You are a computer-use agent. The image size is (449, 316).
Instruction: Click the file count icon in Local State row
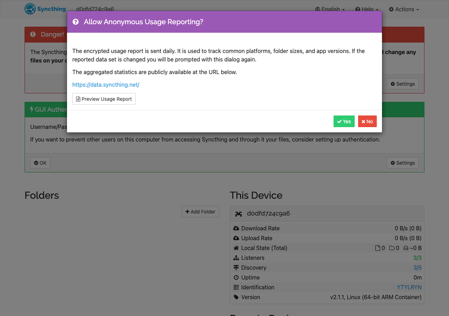[x=378, y=248]
